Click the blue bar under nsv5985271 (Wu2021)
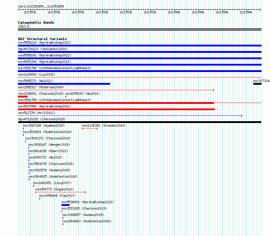The image size is (270, 236). coord(64,84)
